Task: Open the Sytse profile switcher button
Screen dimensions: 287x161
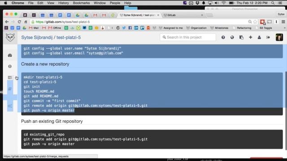Action: 281,14
